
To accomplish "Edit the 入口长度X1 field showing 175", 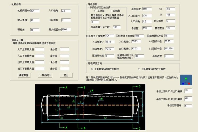I will coord(147,16).
